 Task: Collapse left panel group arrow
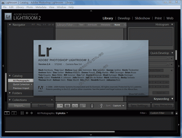3,66
